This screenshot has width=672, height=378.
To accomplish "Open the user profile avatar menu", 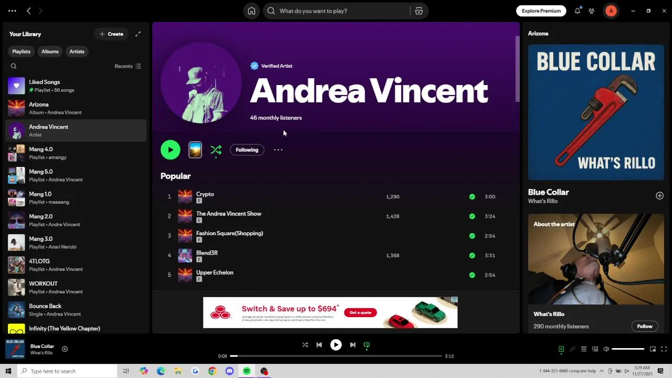I will coord(611,11).
